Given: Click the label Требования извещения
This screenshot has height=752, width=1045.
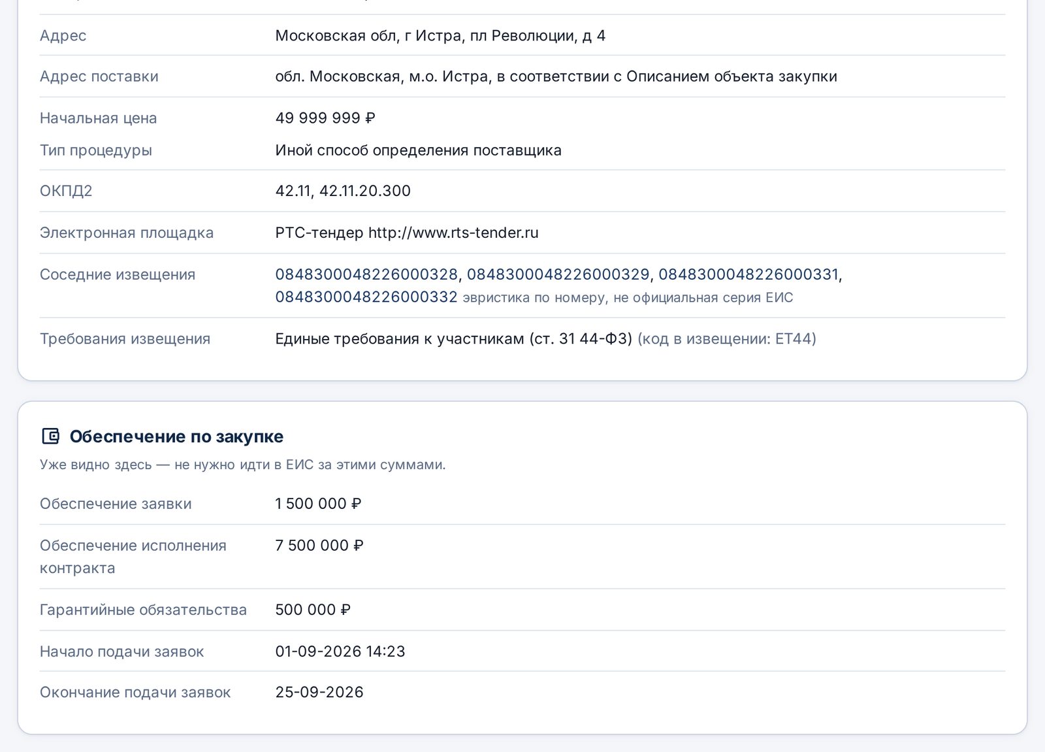Looking at the screenshot, I should (125, 339).
